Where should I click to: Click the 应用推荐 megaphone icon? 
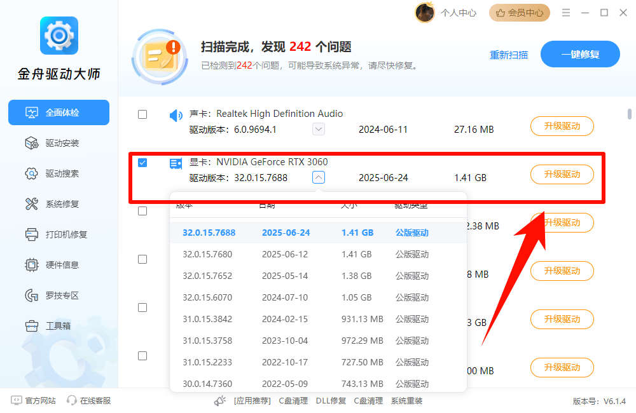pos(220,401)
